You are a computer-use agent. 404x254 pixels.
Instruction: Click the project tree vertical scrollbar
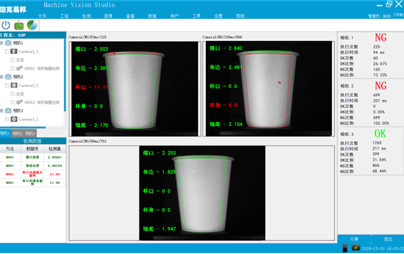[65, 75]
